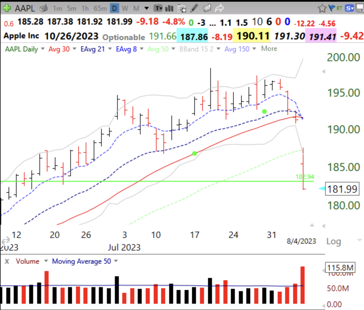
Task: Toggle the RT real-time indicator
Action: point(339,8)
